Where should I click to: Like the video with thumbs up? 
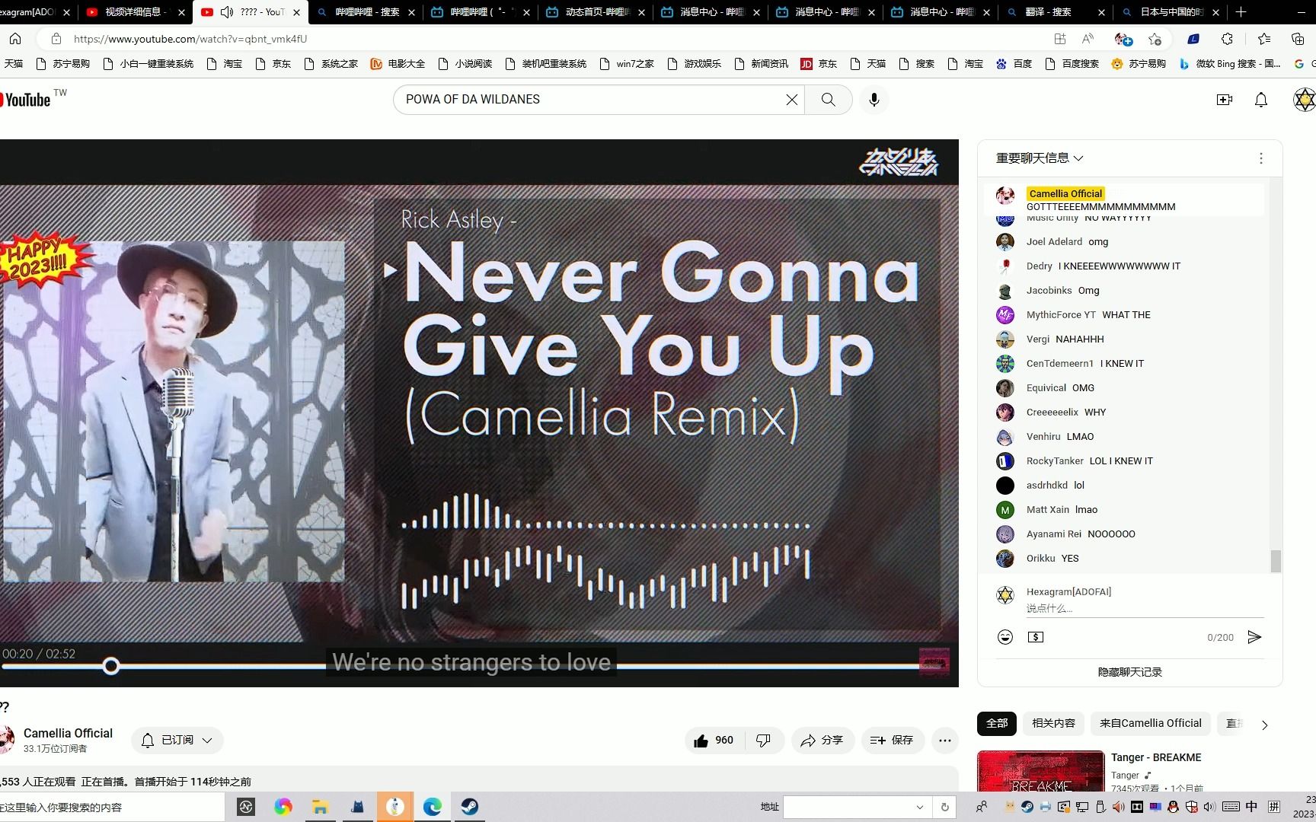point(714,740)
